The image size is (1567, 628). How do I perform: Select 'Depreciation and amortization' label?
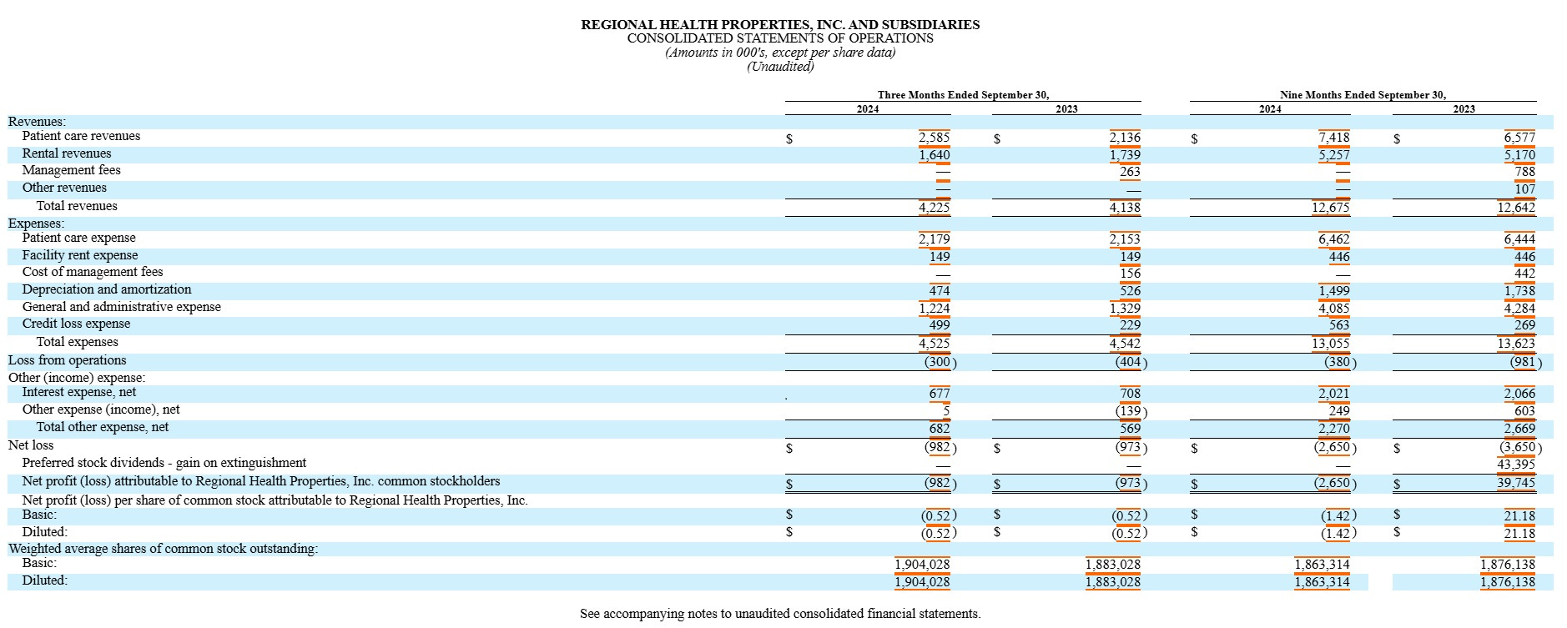click(x=107, y=289)
